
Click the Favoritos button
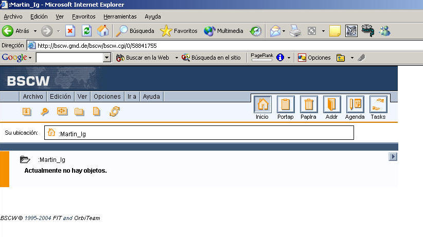(179, 31)
